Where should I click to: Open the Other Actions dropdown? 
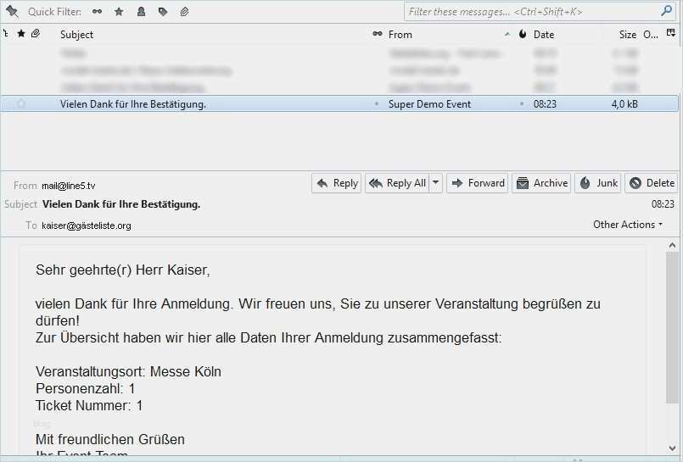point(628,225)
